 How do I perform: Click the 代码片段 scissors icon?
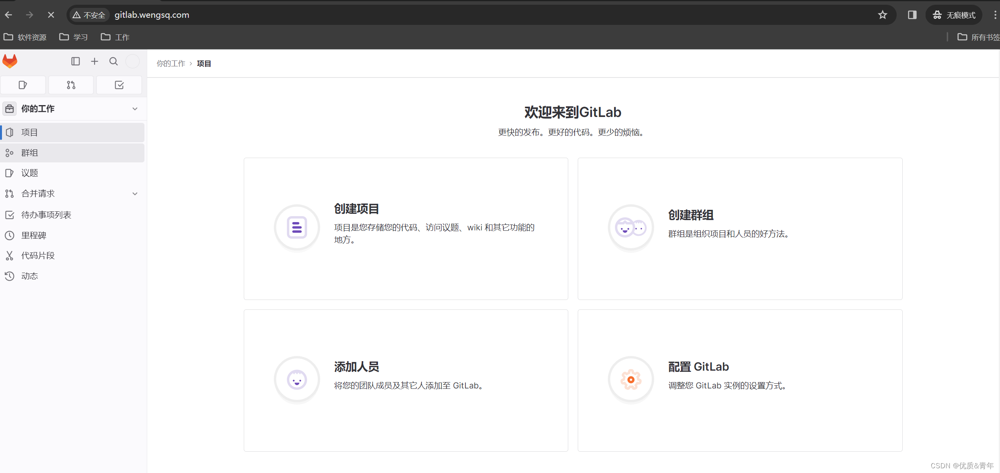[9, 256]
